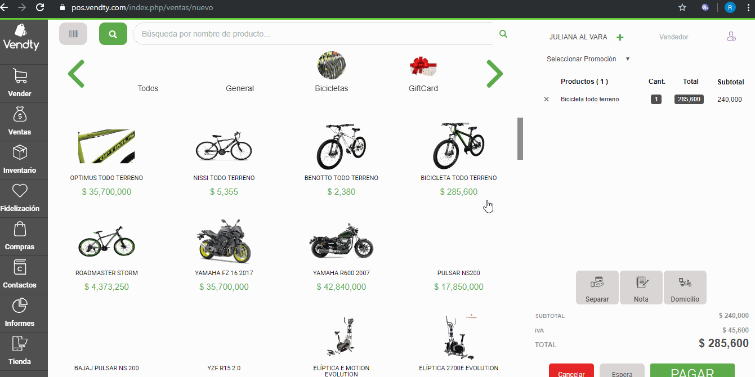Open the Vender section in sidebar
This screenshot has width=755, height=377.
point(20,83)
